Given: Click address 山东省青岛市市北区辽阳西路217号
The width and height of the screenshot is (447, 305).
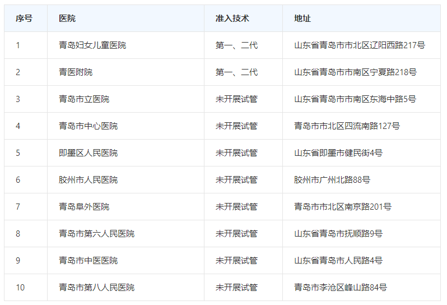Looking at the screenshot, I should coord(360,45).
